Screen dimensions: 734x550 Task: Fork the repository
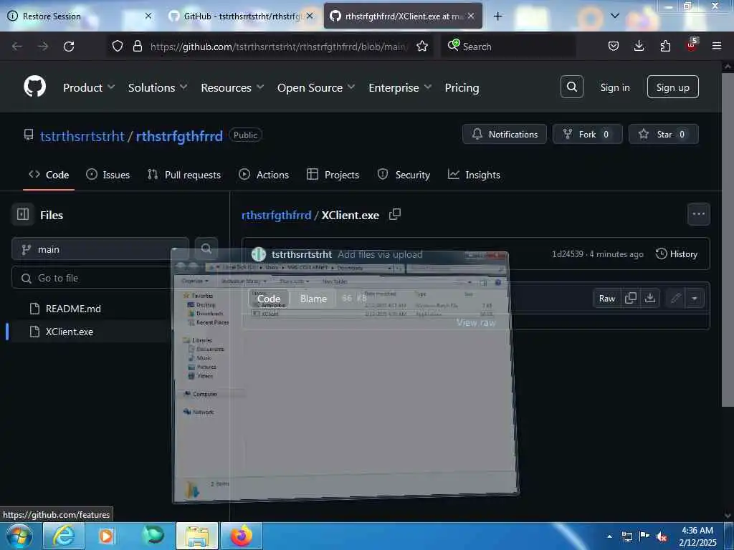[x=587, y=134]
